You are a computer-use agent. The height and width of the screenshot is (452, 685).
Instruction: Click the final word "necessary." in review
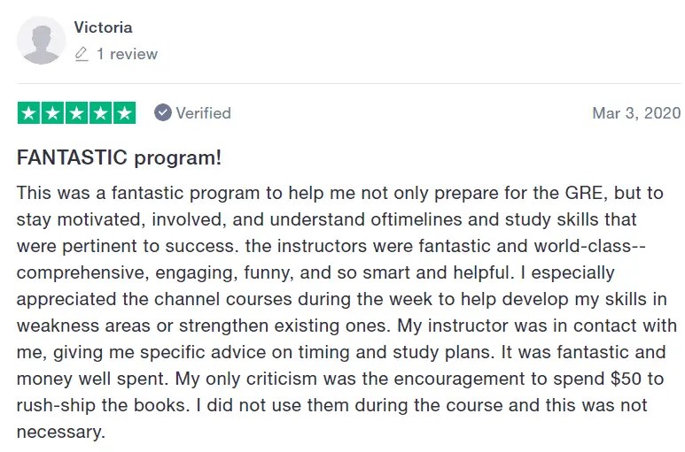61,433
